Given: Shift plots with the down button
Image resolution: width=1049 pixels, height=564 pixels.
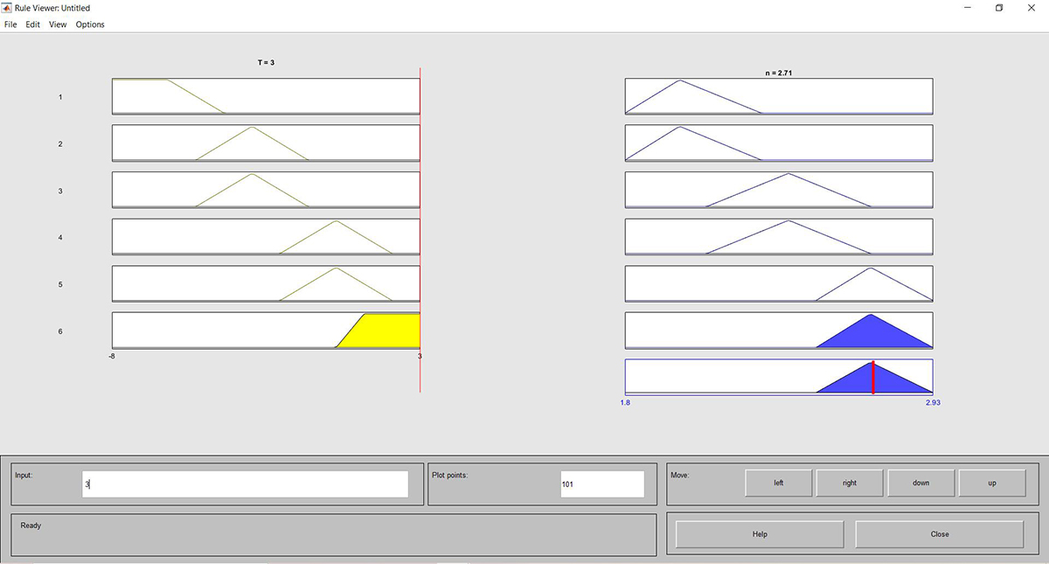Looking at the screenshot, I should pos(920,483).
